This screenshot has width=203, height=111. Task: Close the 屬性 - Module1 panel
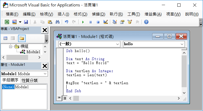click(45, 66)
